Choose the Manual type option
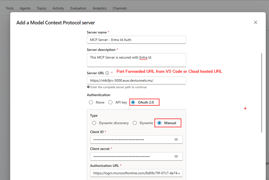The height and width of the screenshot is (180, 269). 159,123
